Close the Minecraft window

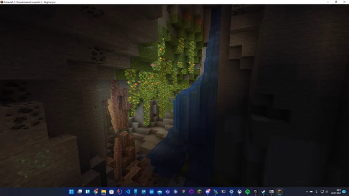[344, 2]
